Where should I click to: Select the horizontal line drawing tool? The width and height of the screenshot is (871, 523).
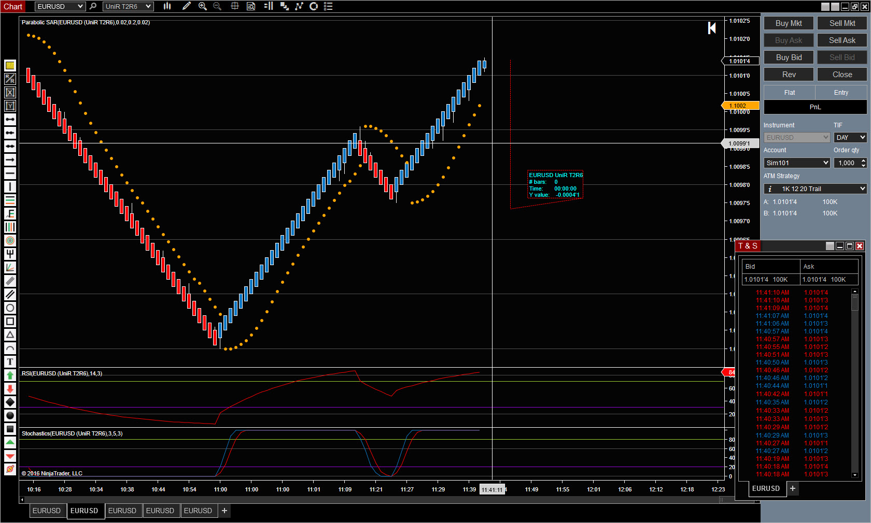click(10, 173)
